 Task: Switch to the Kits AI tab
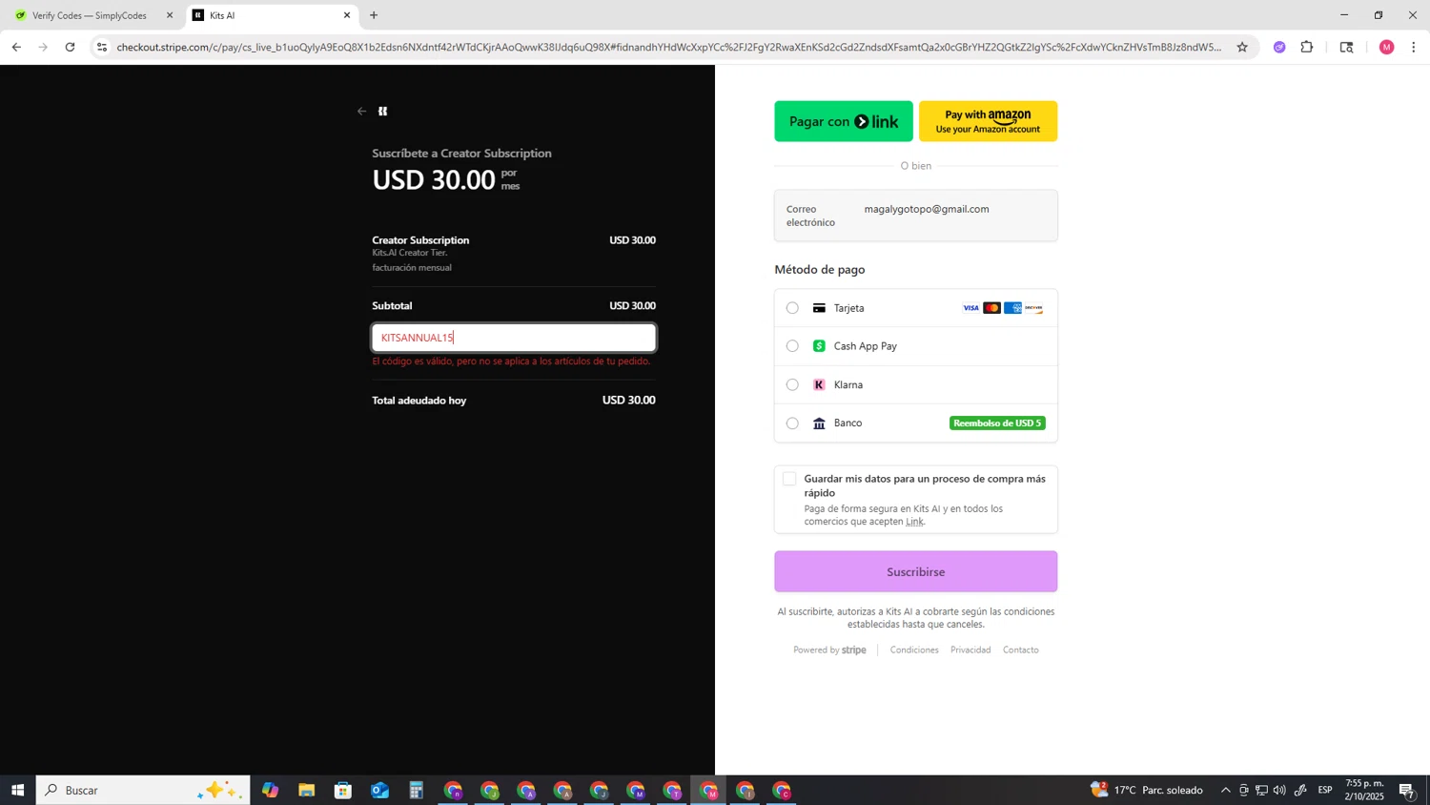click(x=272, y=15)
